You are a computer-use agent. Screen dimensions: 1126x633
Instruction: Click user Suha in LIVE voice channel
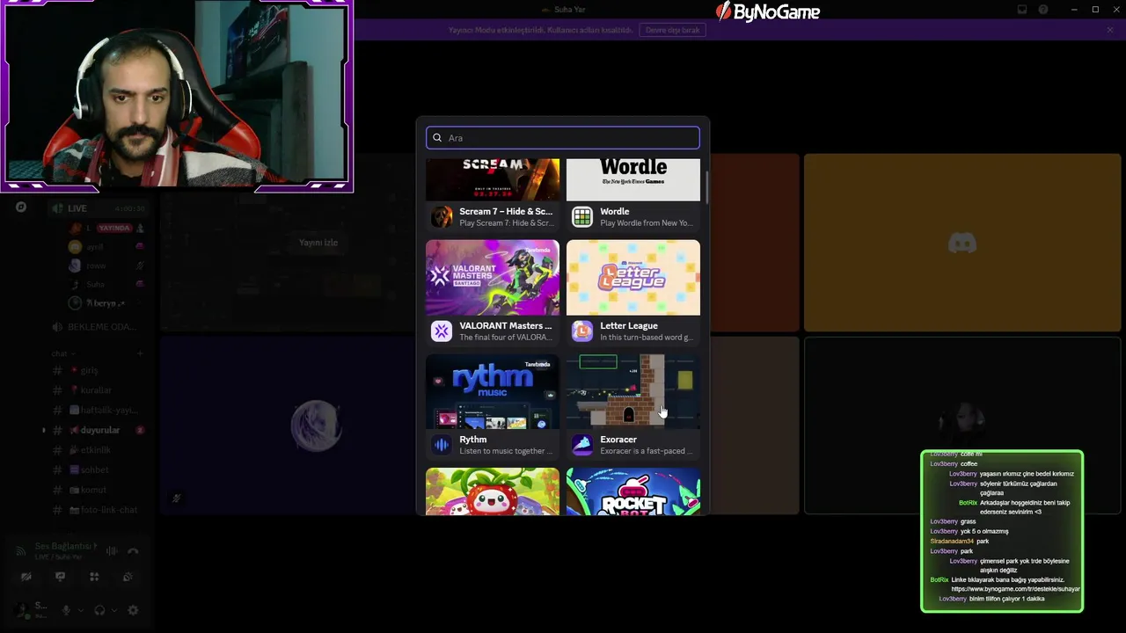(107, 284)
